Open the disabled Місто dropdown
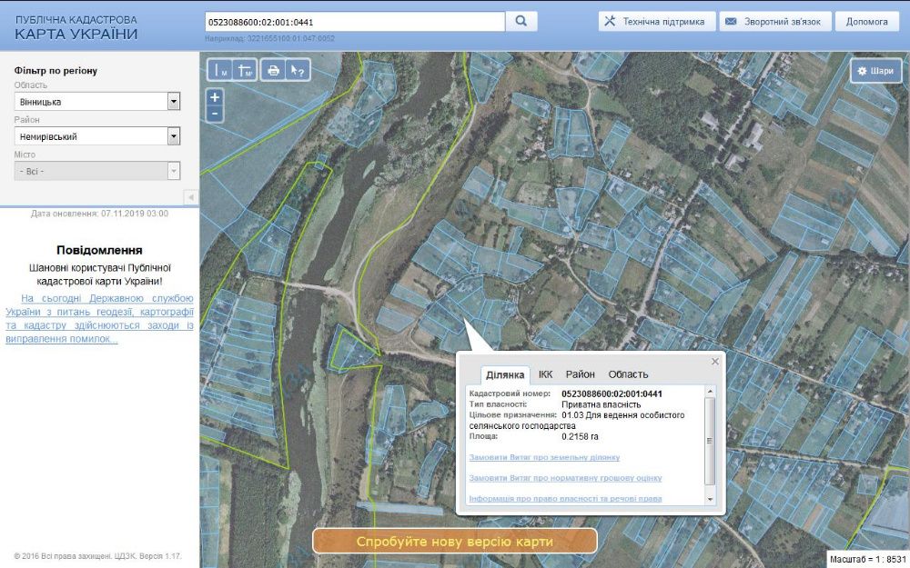 pos(97,171)
